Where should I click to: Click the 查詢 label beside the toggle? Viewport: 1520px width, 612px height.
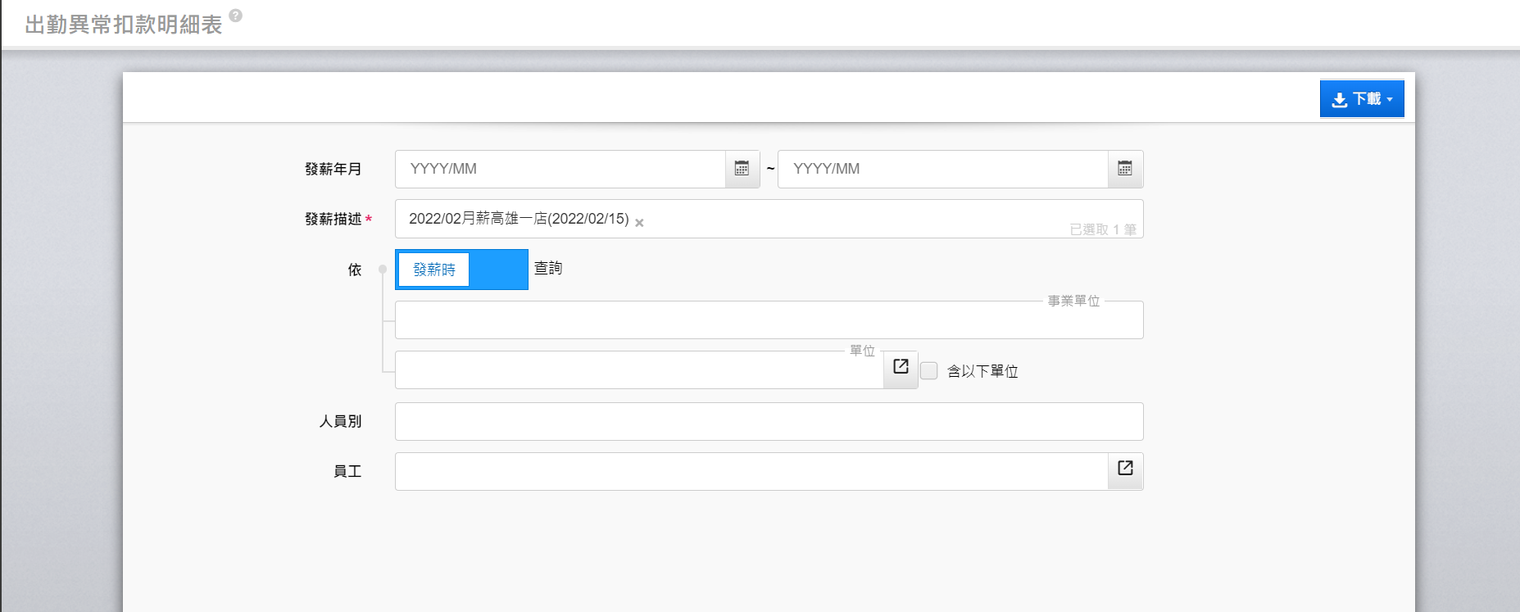coord(548,269)
